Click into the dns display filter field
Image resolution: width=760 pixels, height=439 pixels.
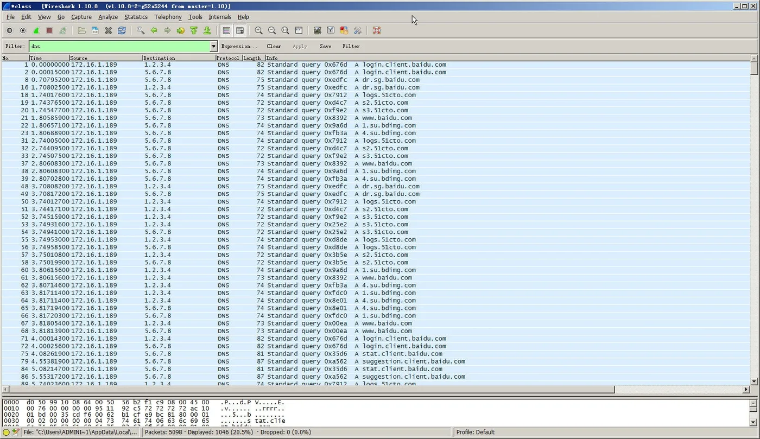tap(119, 47)
